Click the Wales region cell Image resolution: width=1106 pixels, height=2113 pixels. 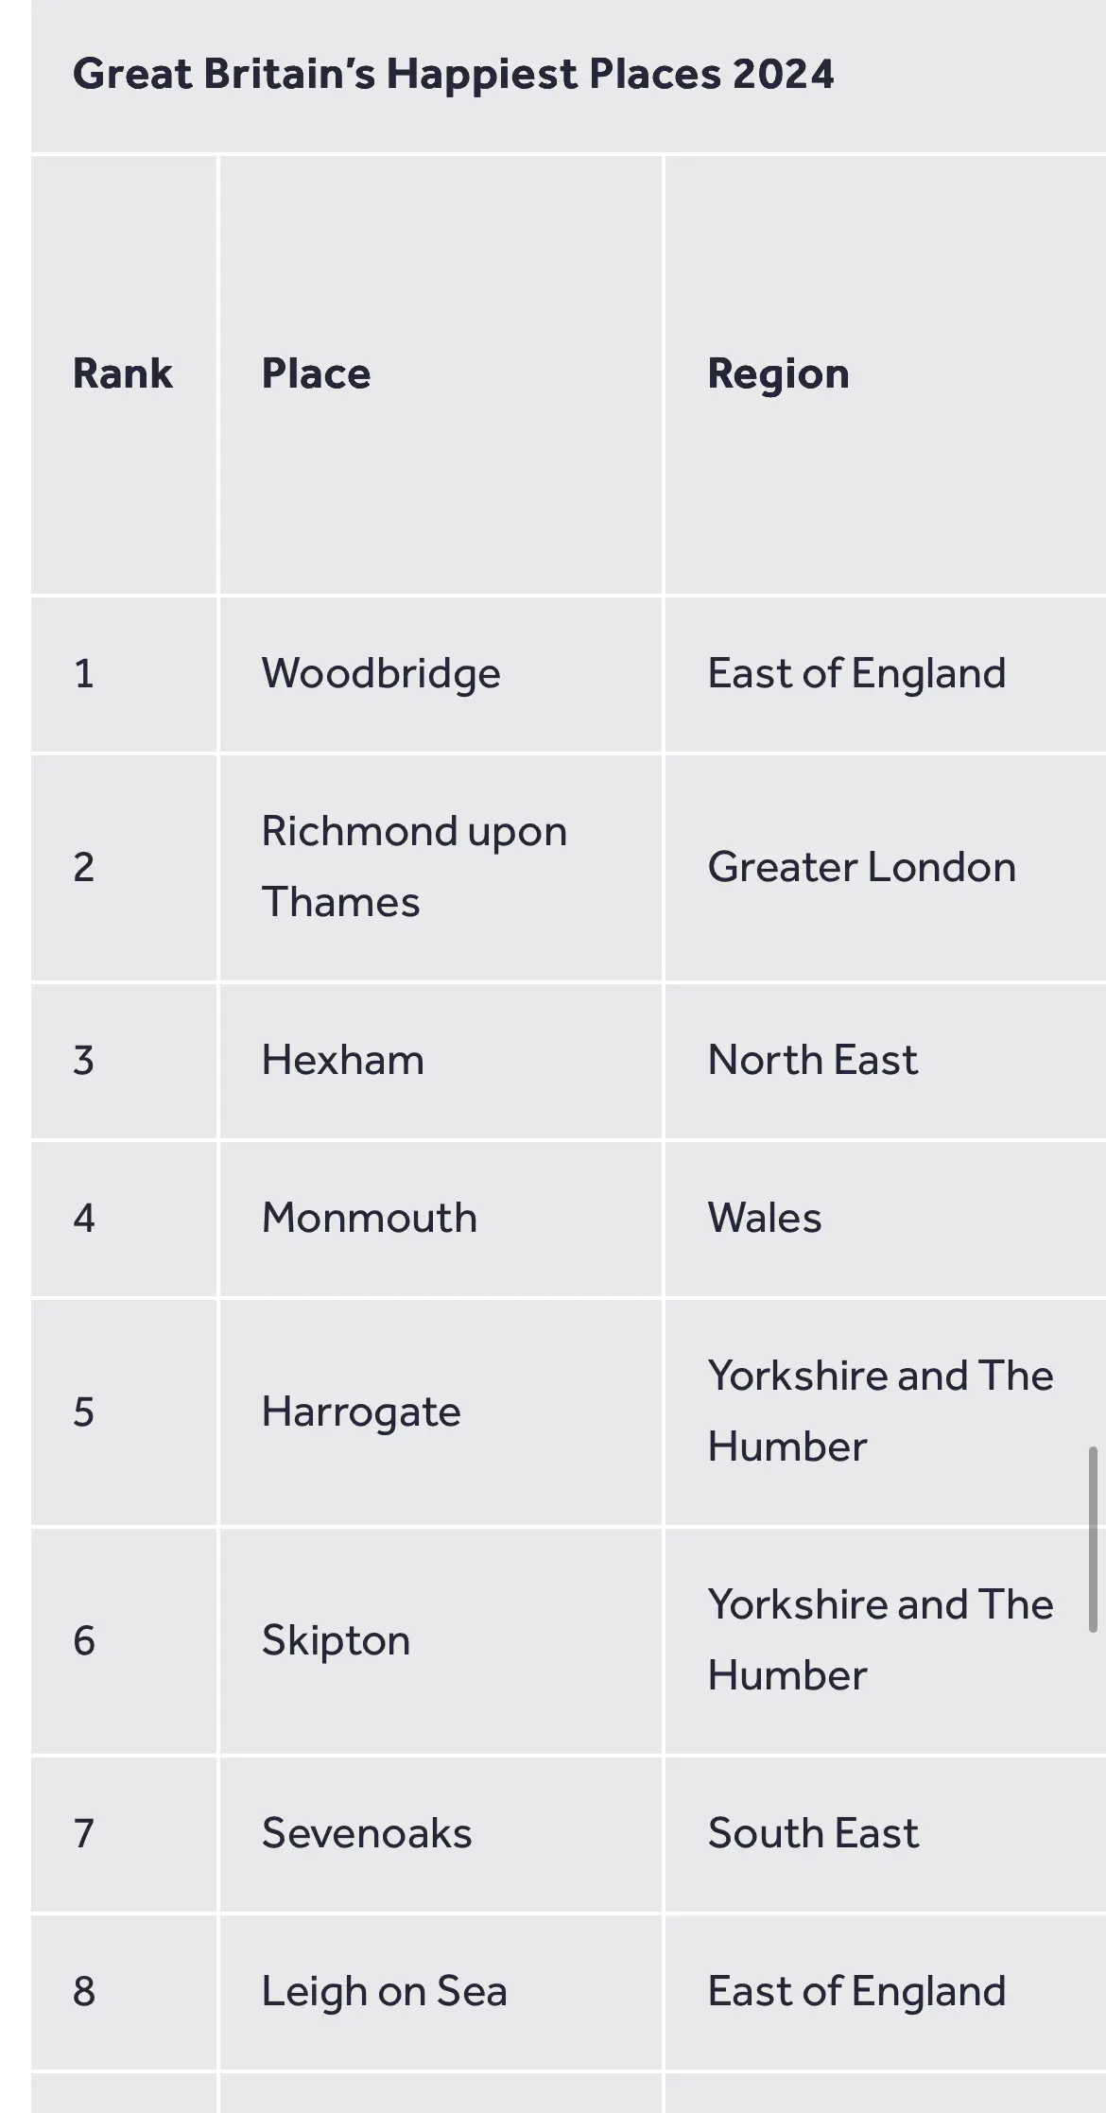(886, 1218)
